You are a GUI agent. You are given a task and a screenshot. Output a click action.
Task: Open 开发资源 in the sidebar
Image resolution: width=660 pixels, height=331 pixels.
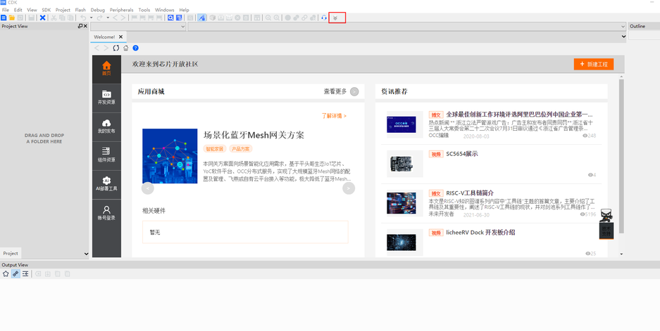tap(106, 98)
